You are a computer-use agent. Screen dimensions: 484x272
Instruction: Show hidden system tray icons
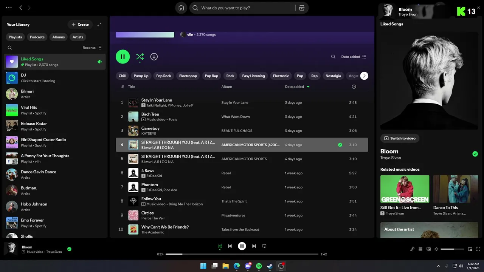click(x=439, y=266)
